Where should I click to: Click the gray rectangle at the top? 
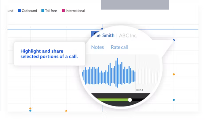point(135,5)
